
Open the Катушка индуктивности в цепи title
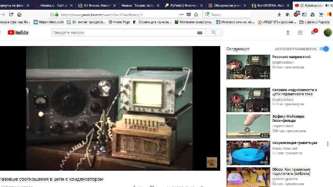click(x=294, y=92)
